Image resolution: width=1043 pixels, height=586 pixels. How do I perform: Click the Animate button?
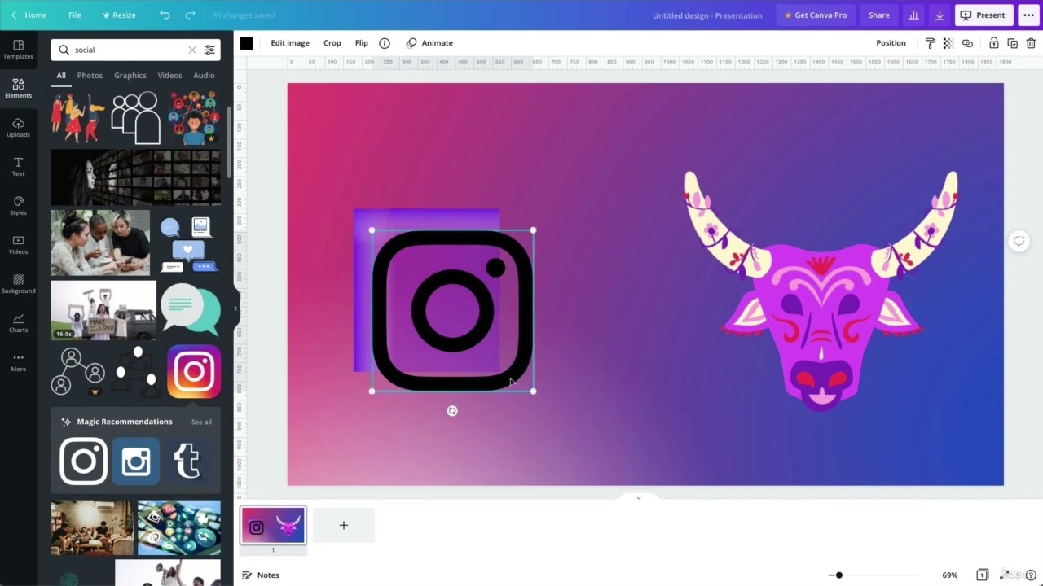pos(429,43)
